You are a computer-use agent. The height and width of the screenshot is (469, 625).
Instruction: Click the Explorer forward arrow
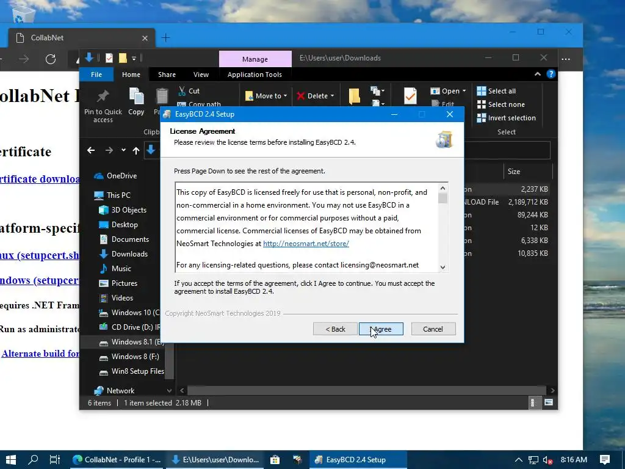point(109,150)
